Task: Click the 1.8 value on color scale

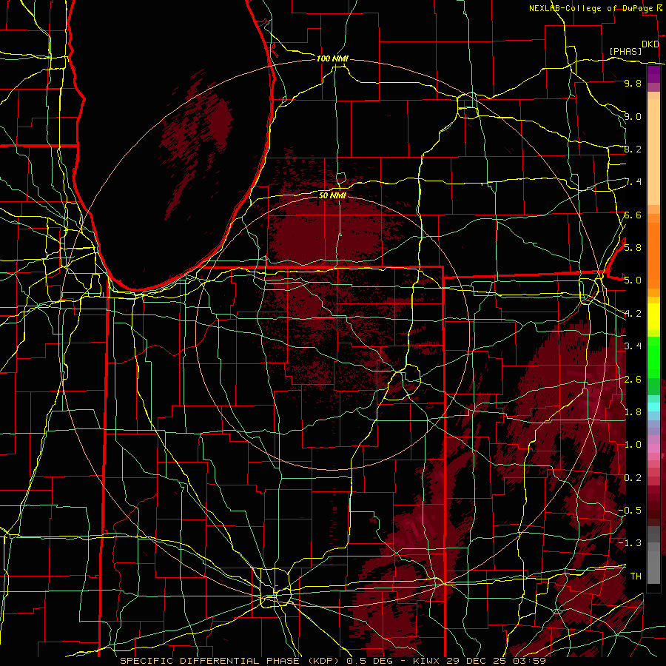Action: click(x=633, y=412)
